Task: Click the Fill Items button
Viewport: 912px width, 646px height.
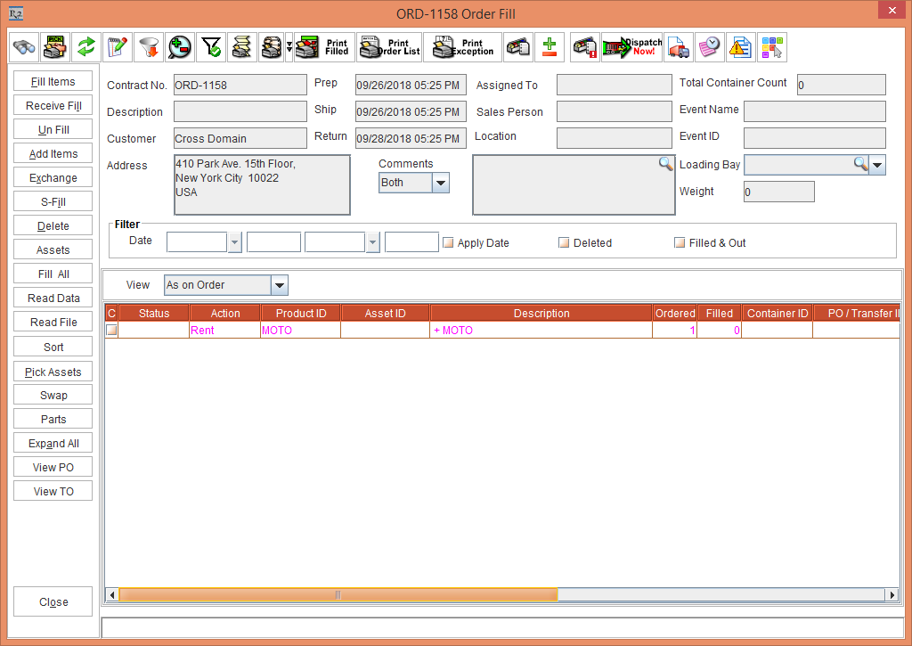Action: click(53, 81)
